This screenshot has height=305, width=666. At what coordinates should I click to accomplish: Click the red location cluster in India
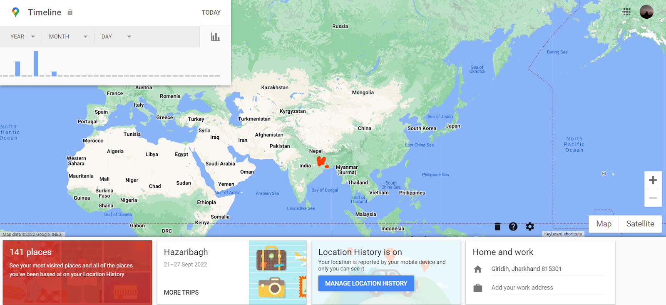tap(321, 161)
